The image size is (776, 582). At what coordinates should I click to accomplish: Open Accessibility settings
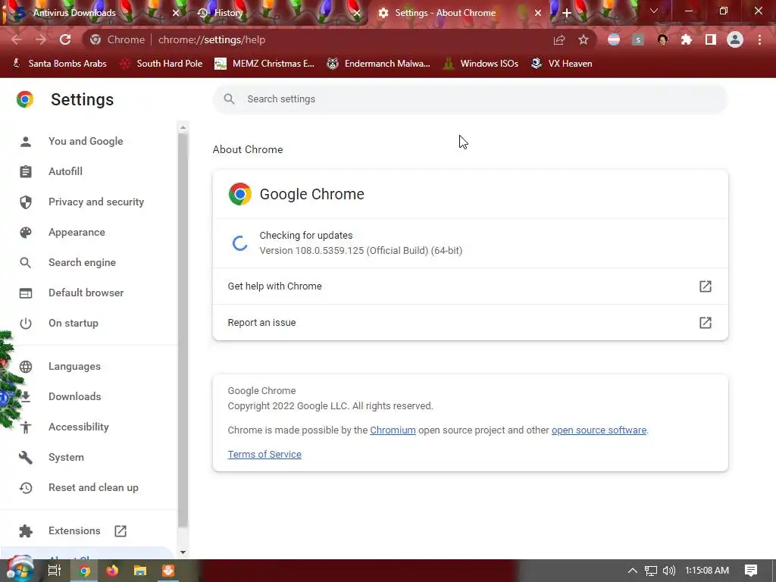click(x=79, y=427)
